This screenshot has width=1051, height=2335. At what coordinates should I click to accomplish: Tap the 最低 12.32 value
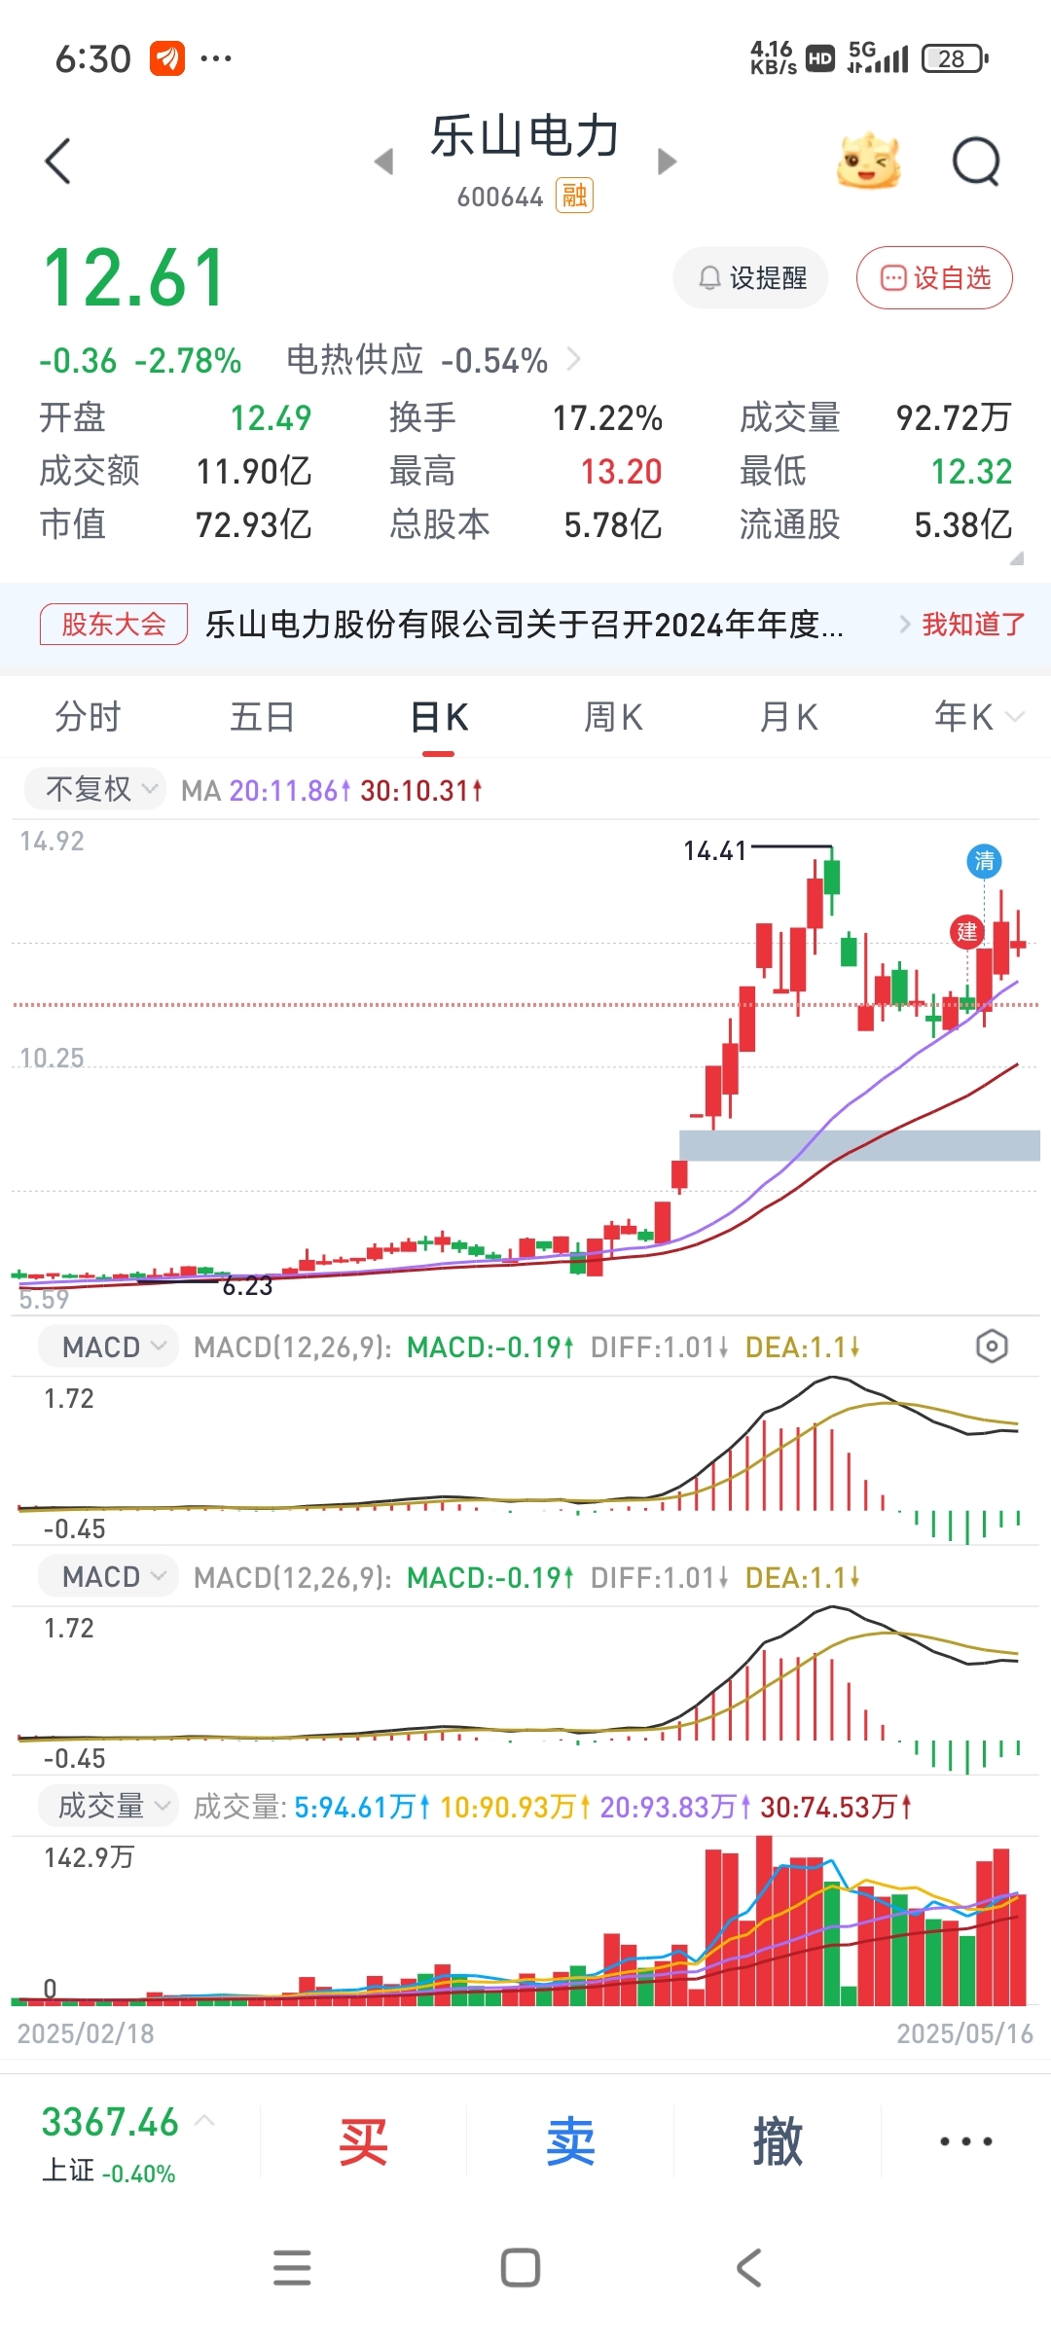coord(971,472)
